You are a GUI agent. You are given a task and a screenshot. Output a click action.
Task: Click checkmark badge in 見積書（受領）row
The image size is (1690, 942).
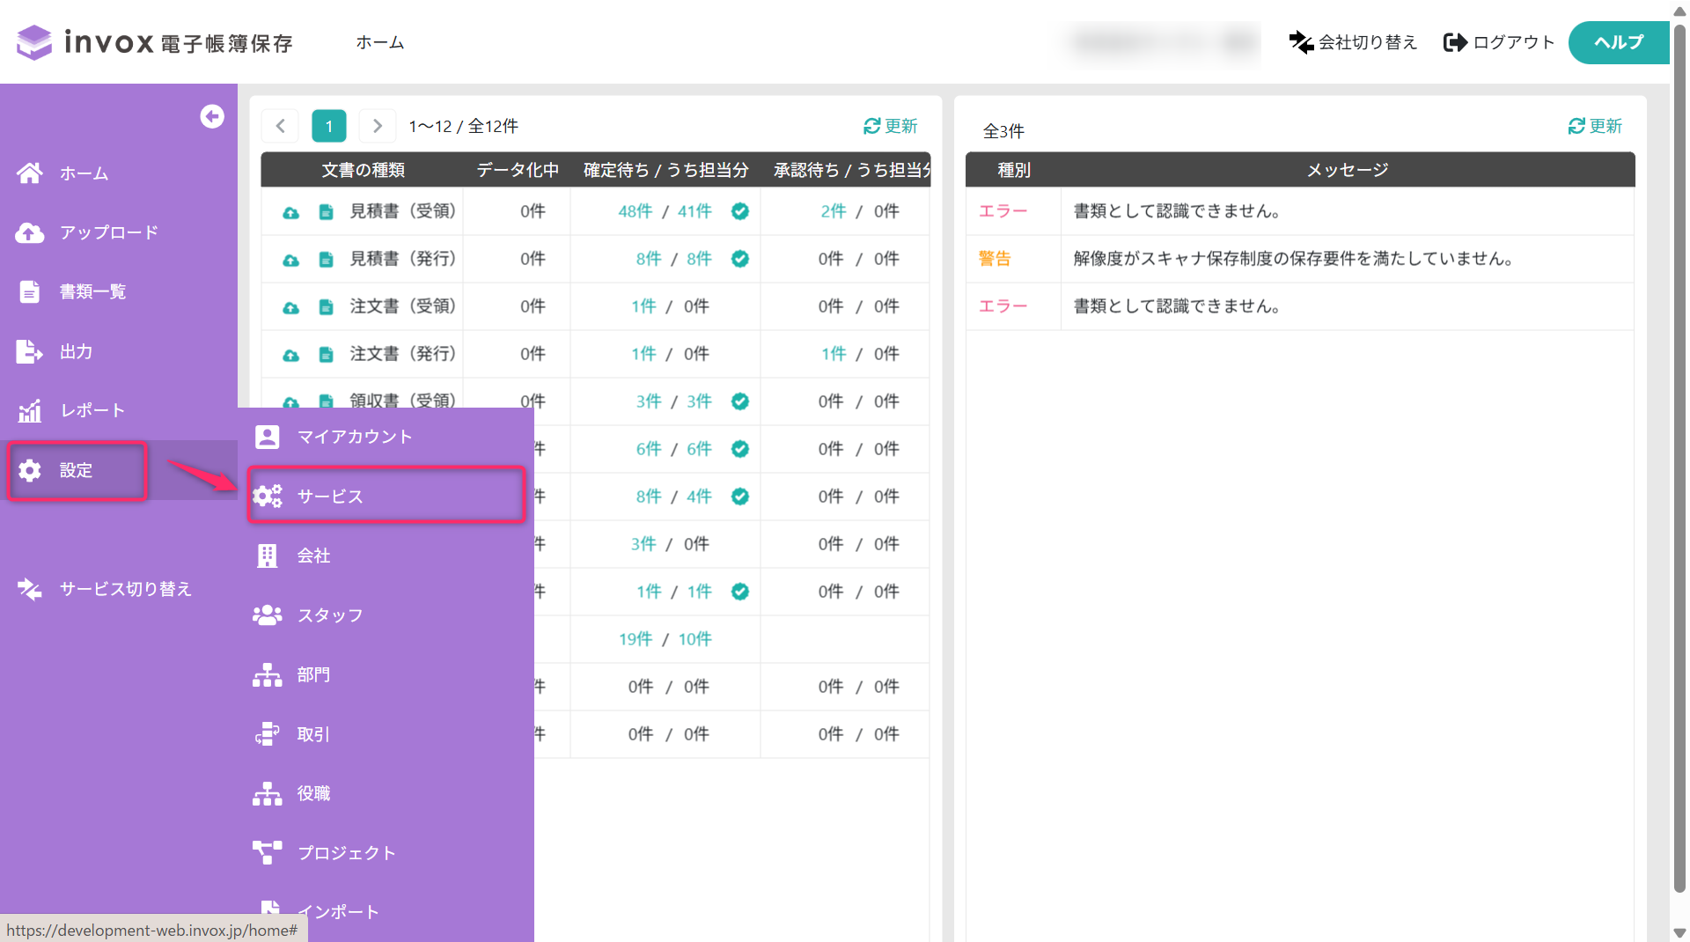click(740, 211)
